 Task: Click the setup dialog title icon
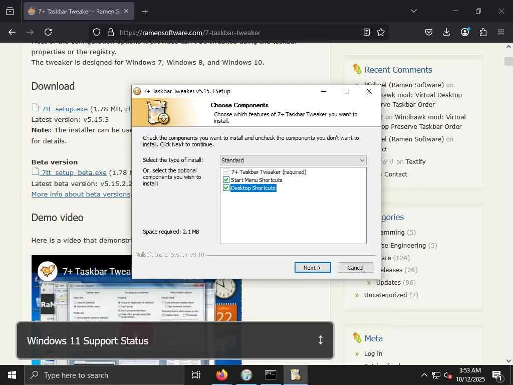click(137, 91)
